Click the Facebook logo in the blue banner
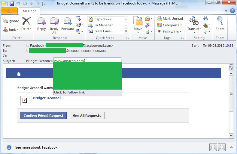237x154 pixels. coord(19,74)
